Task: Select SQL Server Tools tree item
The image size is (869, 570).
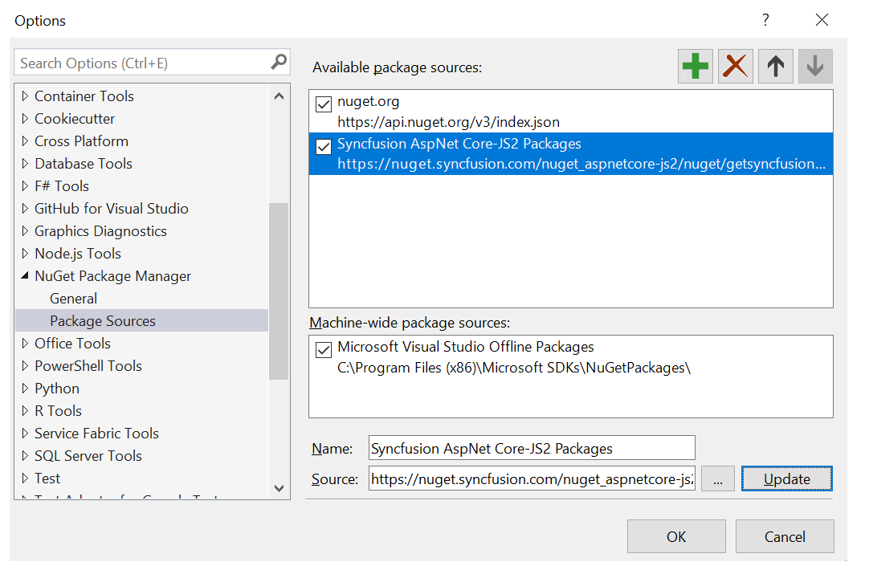Action: [x=88, y=456]
